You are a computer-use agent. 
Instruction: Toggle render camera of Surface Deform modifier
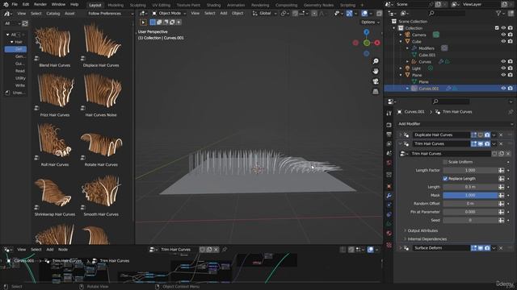coord(487,248)
